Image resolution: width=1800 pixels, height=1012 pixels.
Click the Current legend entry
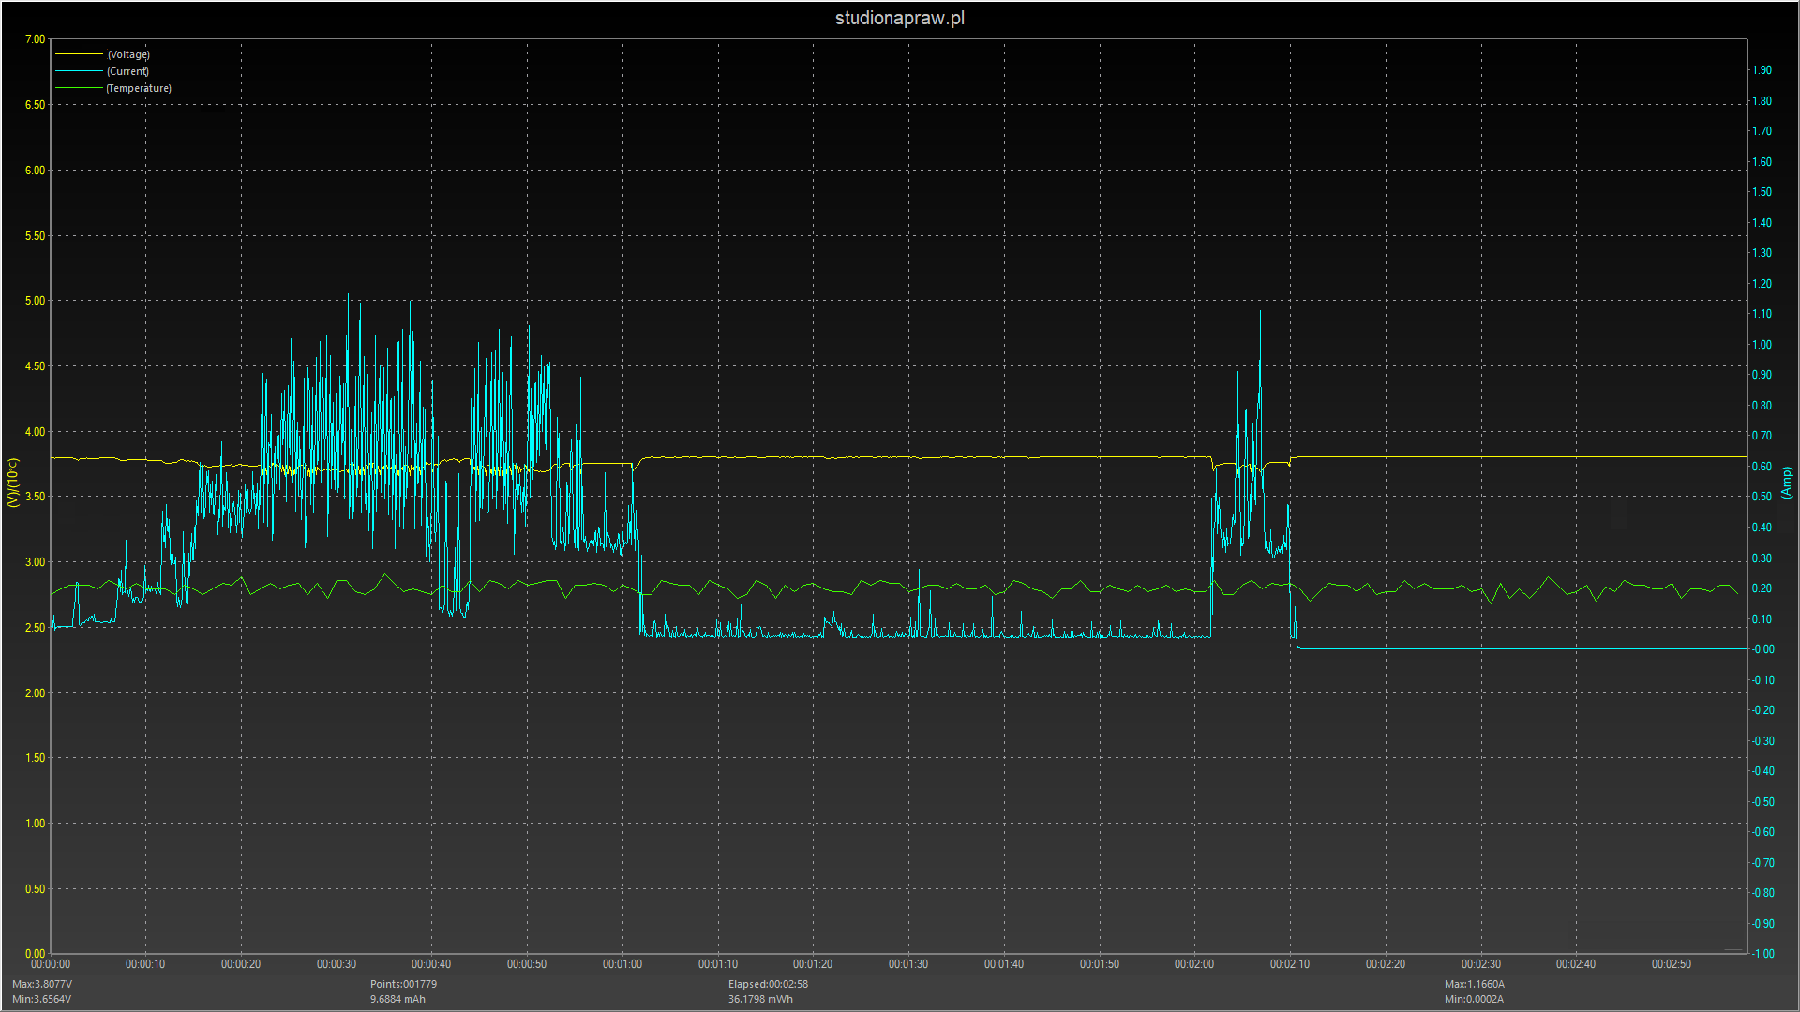pos(127,71)
